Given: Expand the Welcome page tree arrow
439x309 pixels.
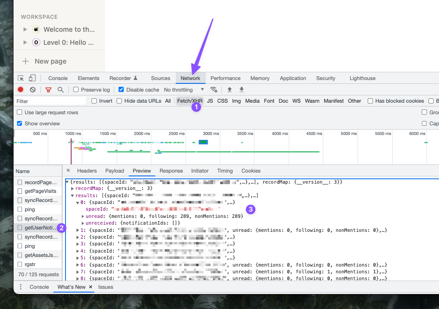Looking at the screenshot, I should coord(25,29).
